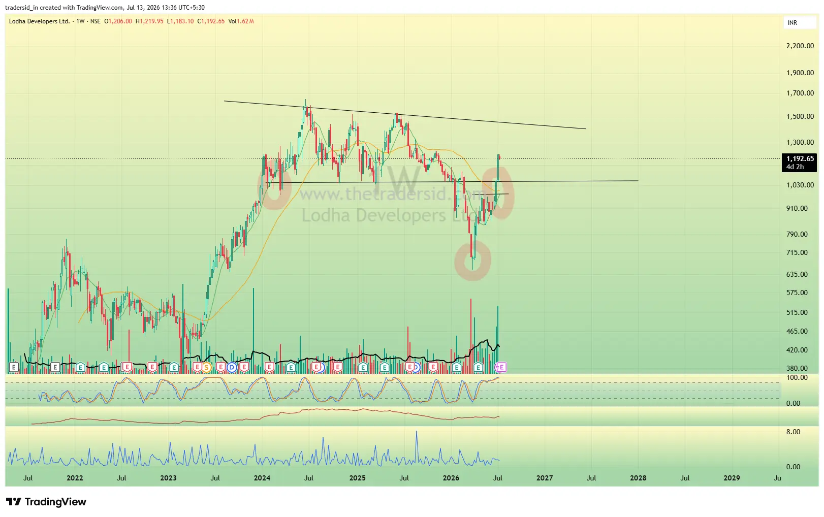Click the 1,030.00 price axis label
This screenshot has height=517, width=824.
[800, 185]
